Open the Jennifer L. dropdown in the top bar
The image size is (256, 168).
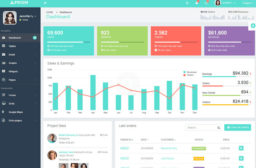tap(225, 3)
